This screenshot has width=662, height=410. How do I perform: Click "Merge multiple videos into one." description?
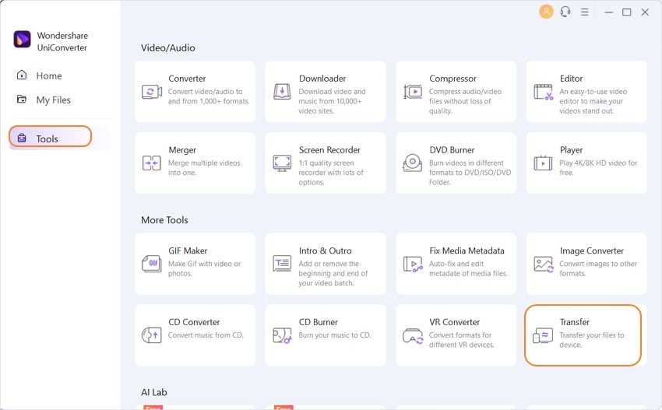[x=204, y=167]
